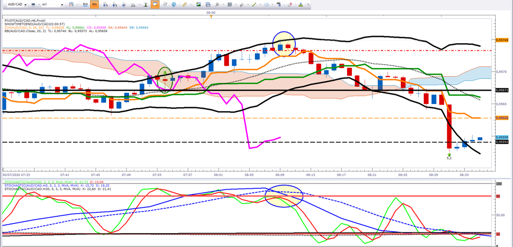513x247 pixels.
Task: Expand the levels tool dropdown arrow
Action: [x=236, y=4]
